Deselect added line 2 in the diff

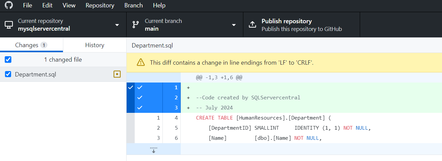[x=140, y=98]
